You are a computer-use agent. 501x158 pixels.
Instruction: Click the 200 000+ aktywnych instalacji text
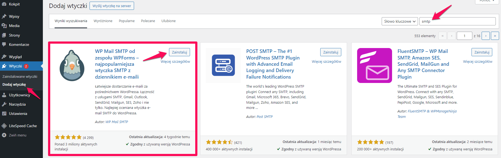coord(380,149)
